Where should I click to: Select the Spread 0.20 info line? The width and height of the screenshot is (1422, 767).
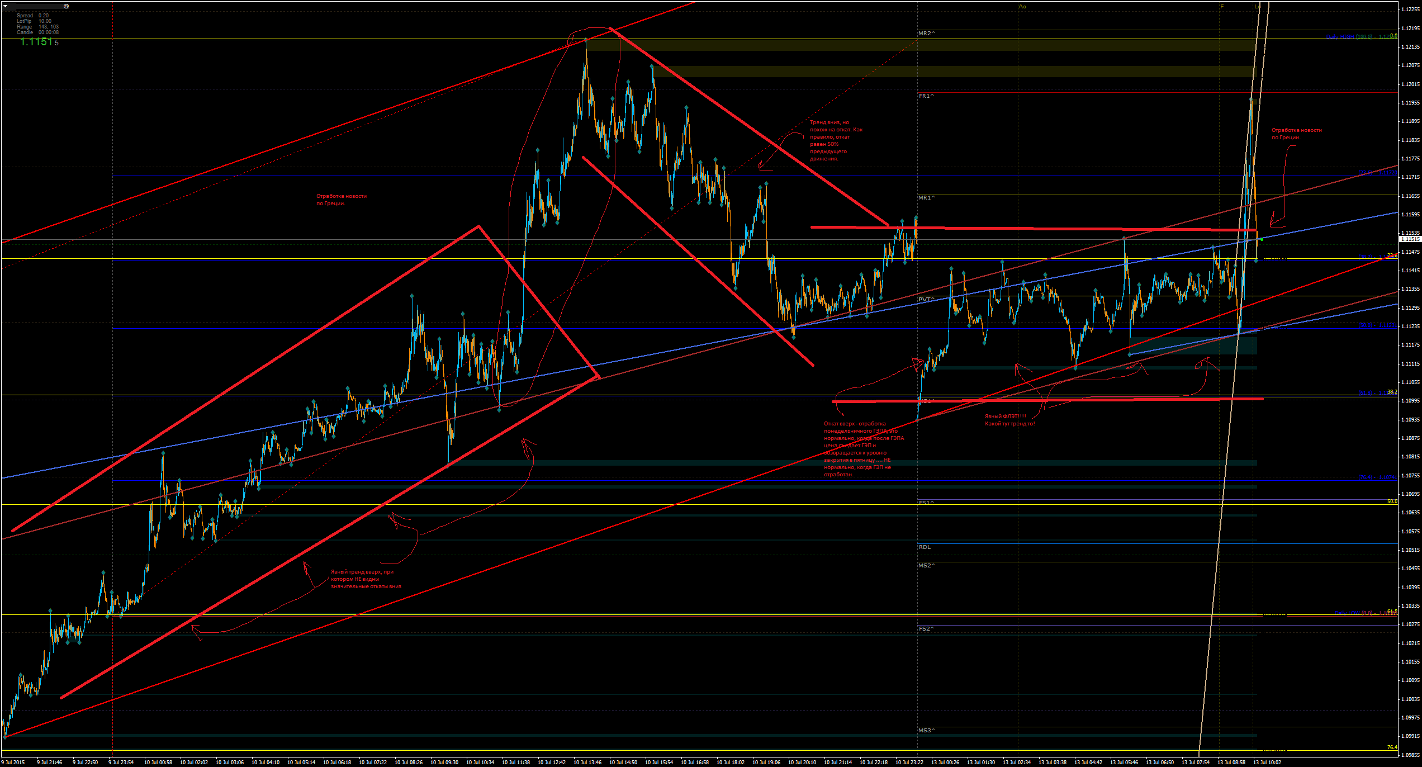(32, 16)
